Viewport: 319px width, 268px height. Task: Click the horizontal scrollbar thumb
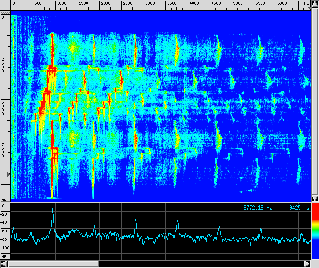coord(53,264)
